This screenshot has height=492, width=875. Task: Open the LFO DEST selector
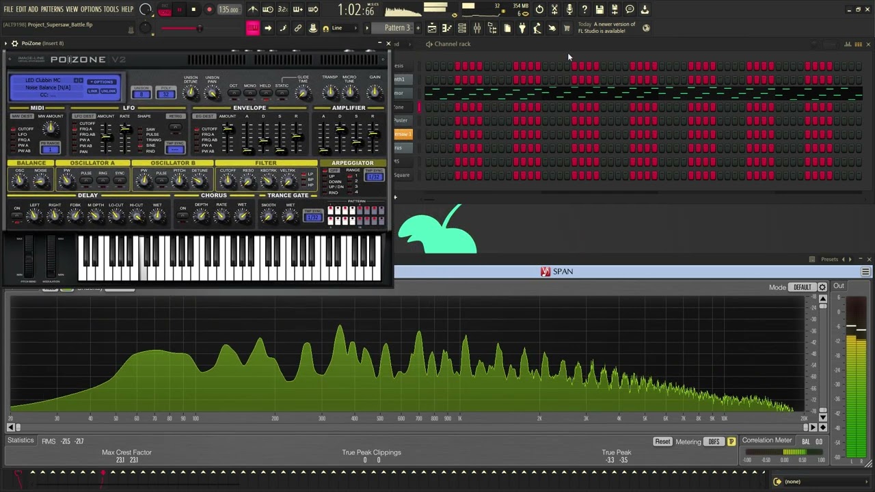(x=84, y=116)
